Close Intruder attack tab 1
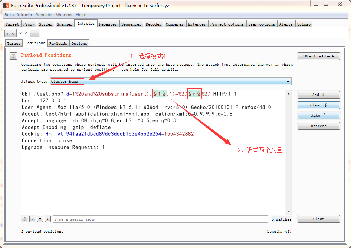 (x=13, y=34)
